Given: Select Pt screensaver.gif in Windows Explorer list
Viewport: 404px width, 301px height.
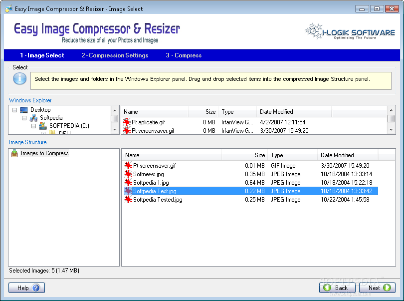Looking at the screenshot, I should (153, 130).
